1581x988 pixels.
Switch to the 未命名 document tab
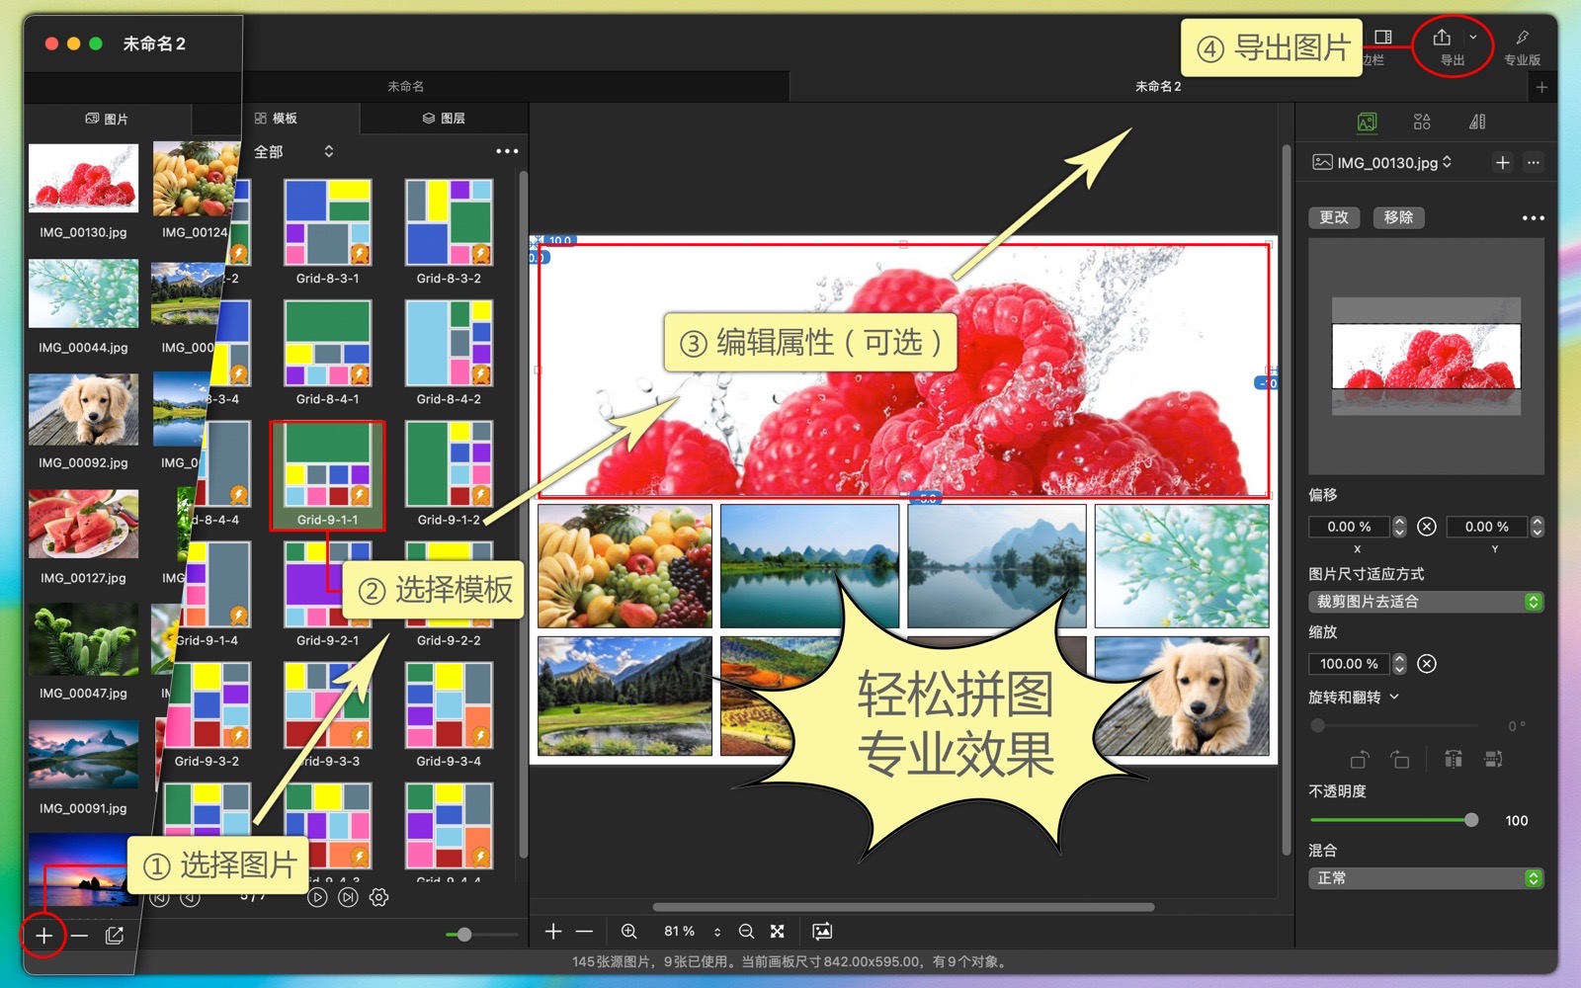point(405,87)
